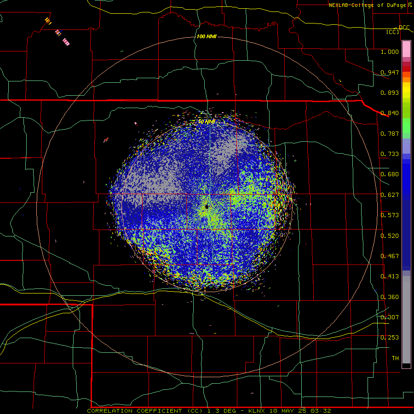The image size is (414, 414).
Task: Click the 0.467 color scale value
Action: click(x=390, y=256)
